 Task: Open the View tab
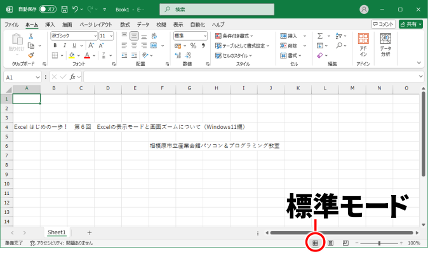pyautogui.click(x=178, y=25)
